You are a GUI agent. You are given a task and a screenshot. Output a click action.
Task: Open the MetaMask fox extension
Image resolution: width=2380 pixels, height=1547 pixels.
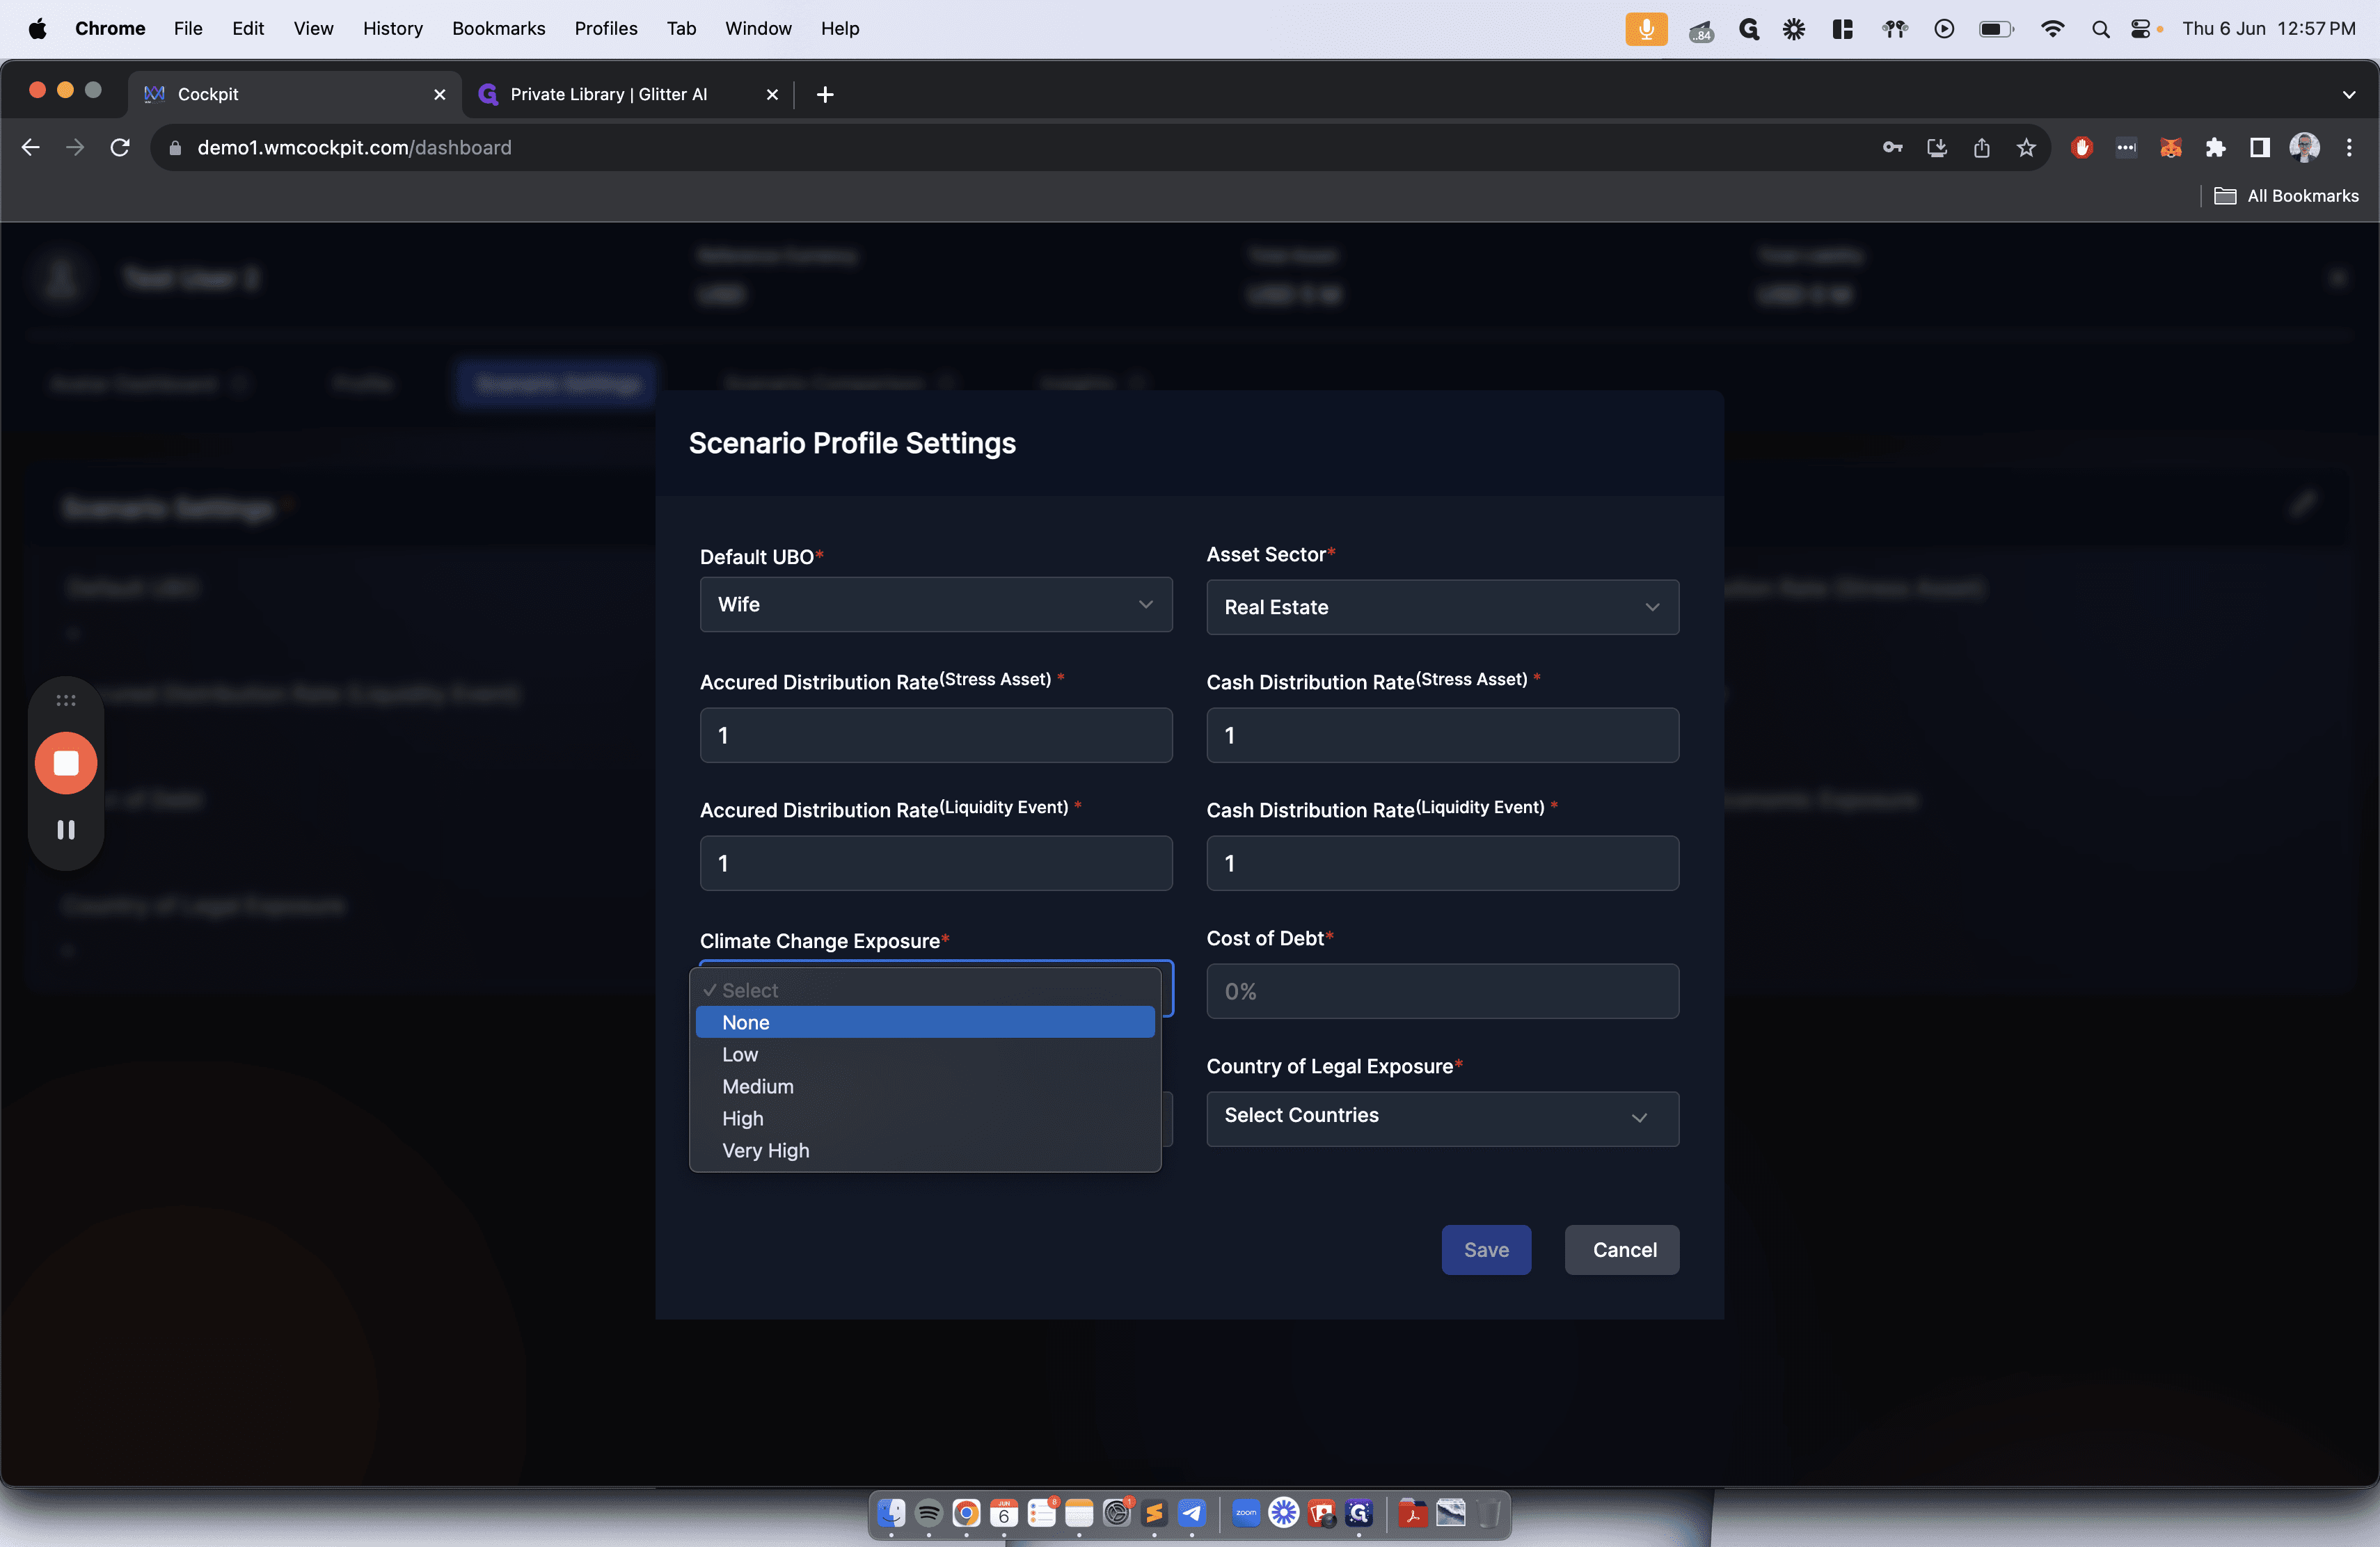pyautogui.click(x=2170, y=148)
